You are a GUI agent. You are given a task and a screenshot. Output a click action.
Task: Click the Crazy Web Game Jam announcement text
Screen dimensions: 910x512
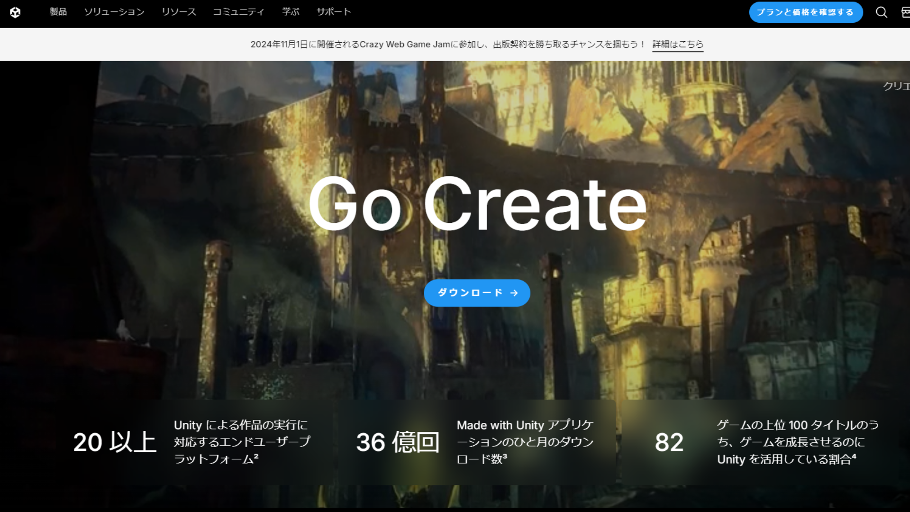448,44
